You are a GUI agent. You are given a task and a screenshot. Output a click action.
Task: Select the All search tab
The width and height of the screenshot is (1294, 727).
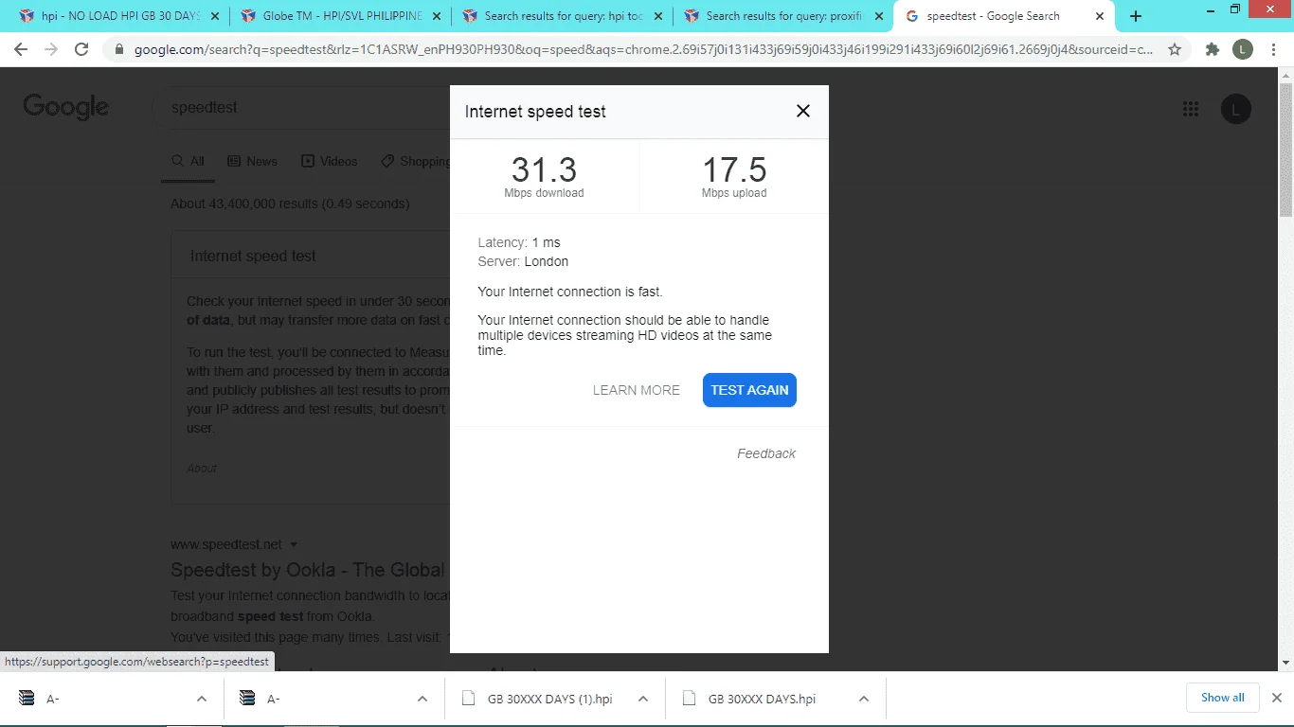(x=189, y=162)
